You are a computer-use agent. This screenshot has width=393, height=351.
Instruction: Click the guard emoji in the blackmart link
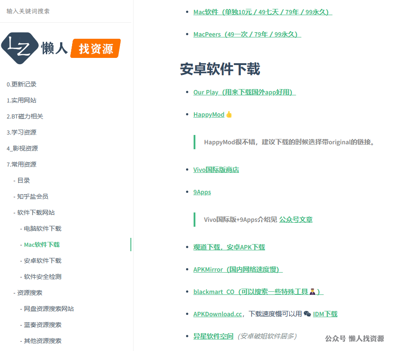point(312,292)
